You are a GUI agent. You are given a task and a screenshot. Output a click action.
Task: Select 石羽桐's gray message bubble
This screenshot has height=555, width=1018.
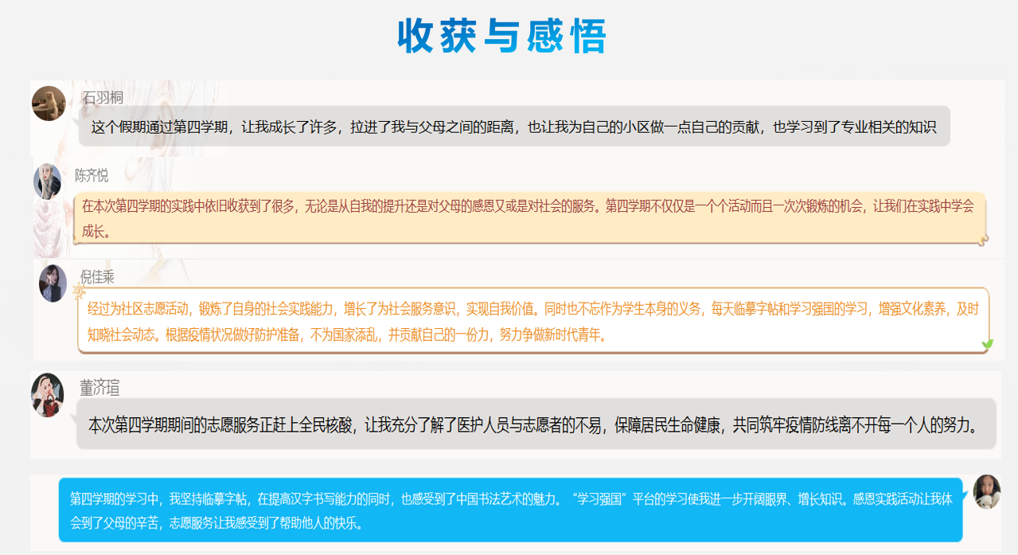[x=514, y=126]
